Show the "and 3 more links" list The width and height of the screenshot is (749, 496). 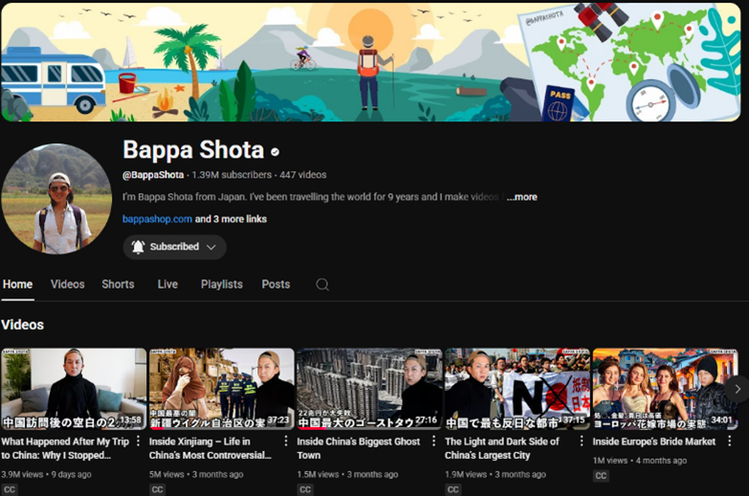click(x=231, y=219)
